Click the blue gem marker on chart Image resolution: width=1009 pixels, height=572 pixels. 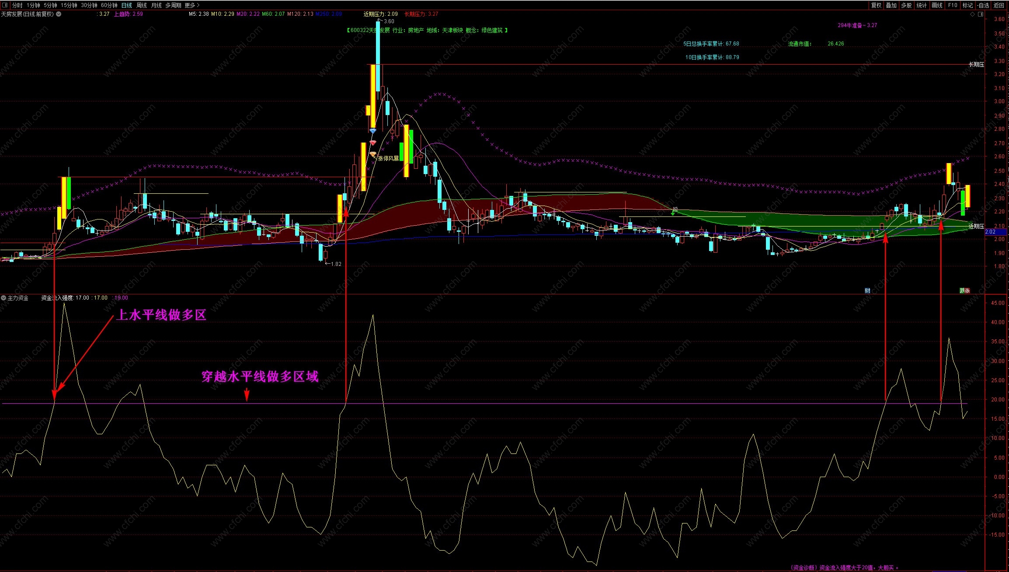pos(372,131)
